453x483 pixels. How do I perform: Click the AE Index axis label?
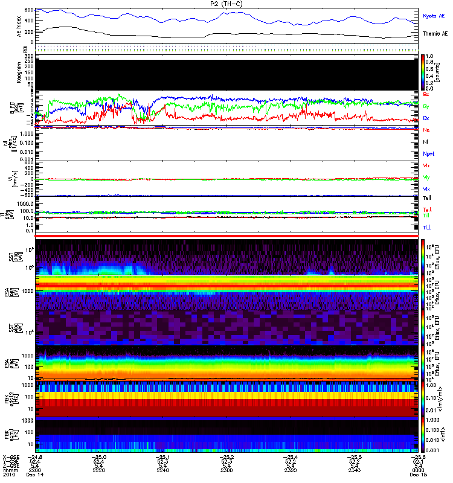[x=19, y=27]
